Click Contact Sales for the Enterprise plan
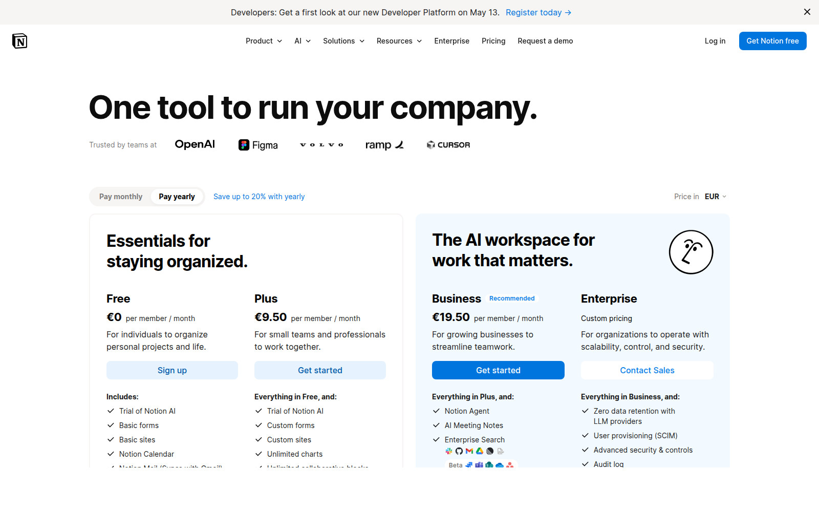 pos(647,370)
